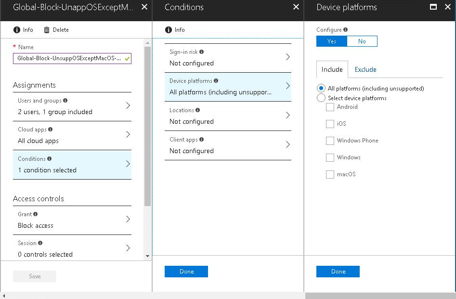Click '1 condition selected' text
Screen dimensions: 456x299
tap(47, 170)
